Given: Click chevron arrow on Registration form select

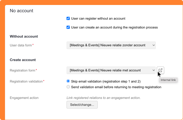Looking at the screenshot, I should (x=153, y=70).
